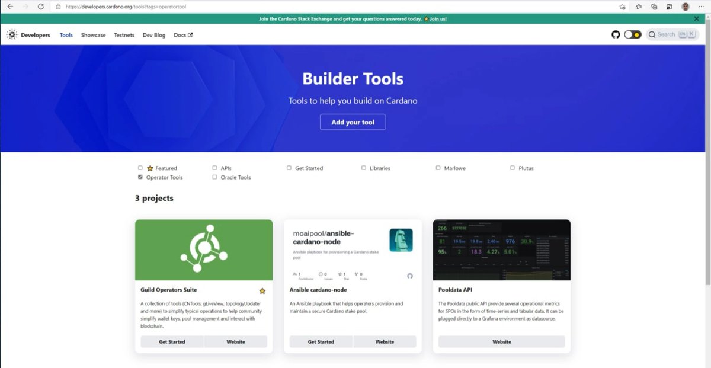This screenshot has height=368, width=711.
Task: Click the browser refresh icon
Action: click(40, 7)
